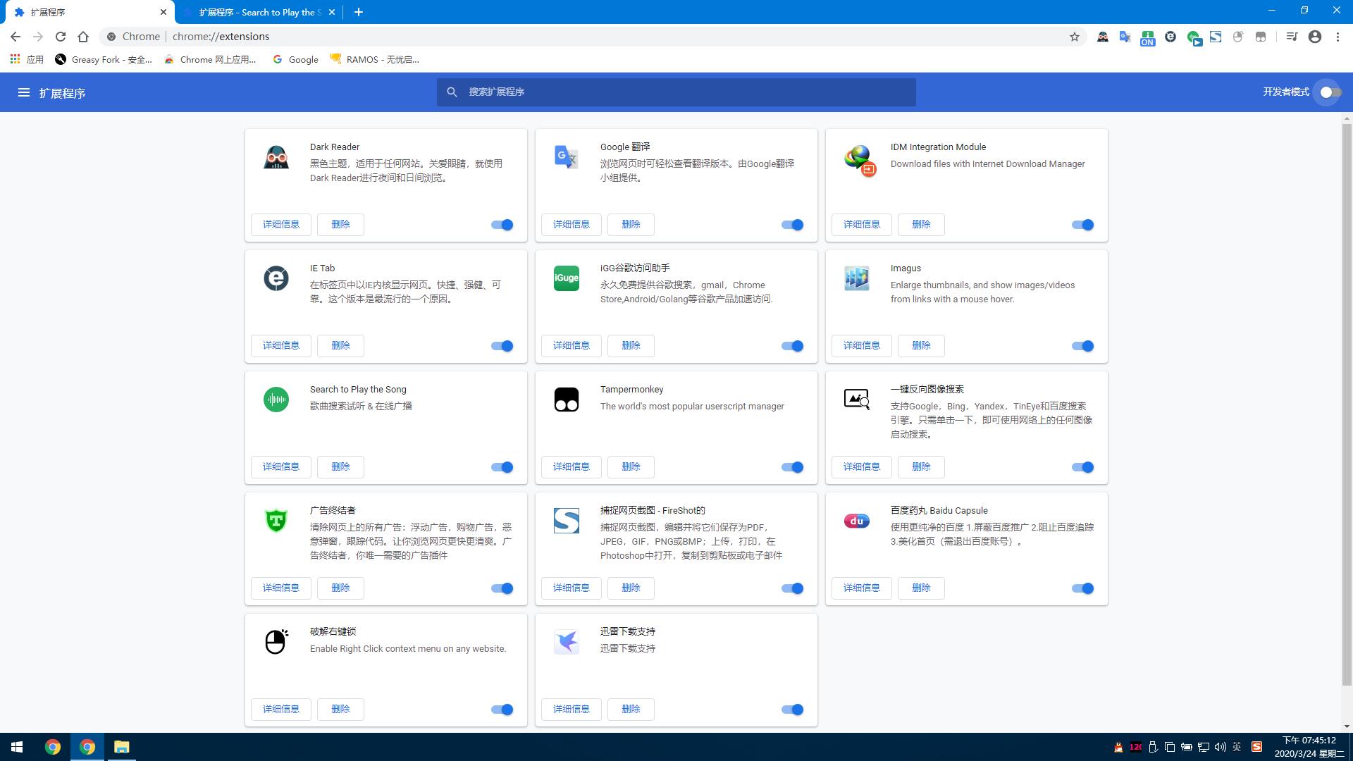Image resolution: width=1353 pixels, height=761 pixels.
Task: Toggle off the IE Tab extension
Action: click(x=502, y=346)
